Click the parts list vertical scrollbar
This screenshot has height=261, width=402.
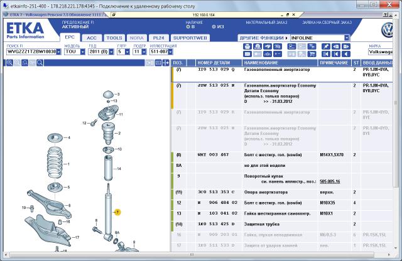point(395,102)
